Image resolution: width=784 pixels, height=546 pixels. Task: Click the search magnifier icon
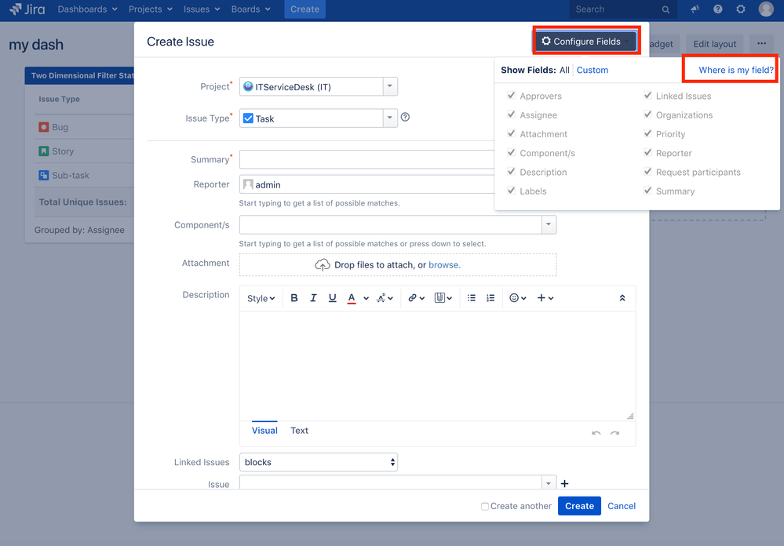(x=665, y=9)
